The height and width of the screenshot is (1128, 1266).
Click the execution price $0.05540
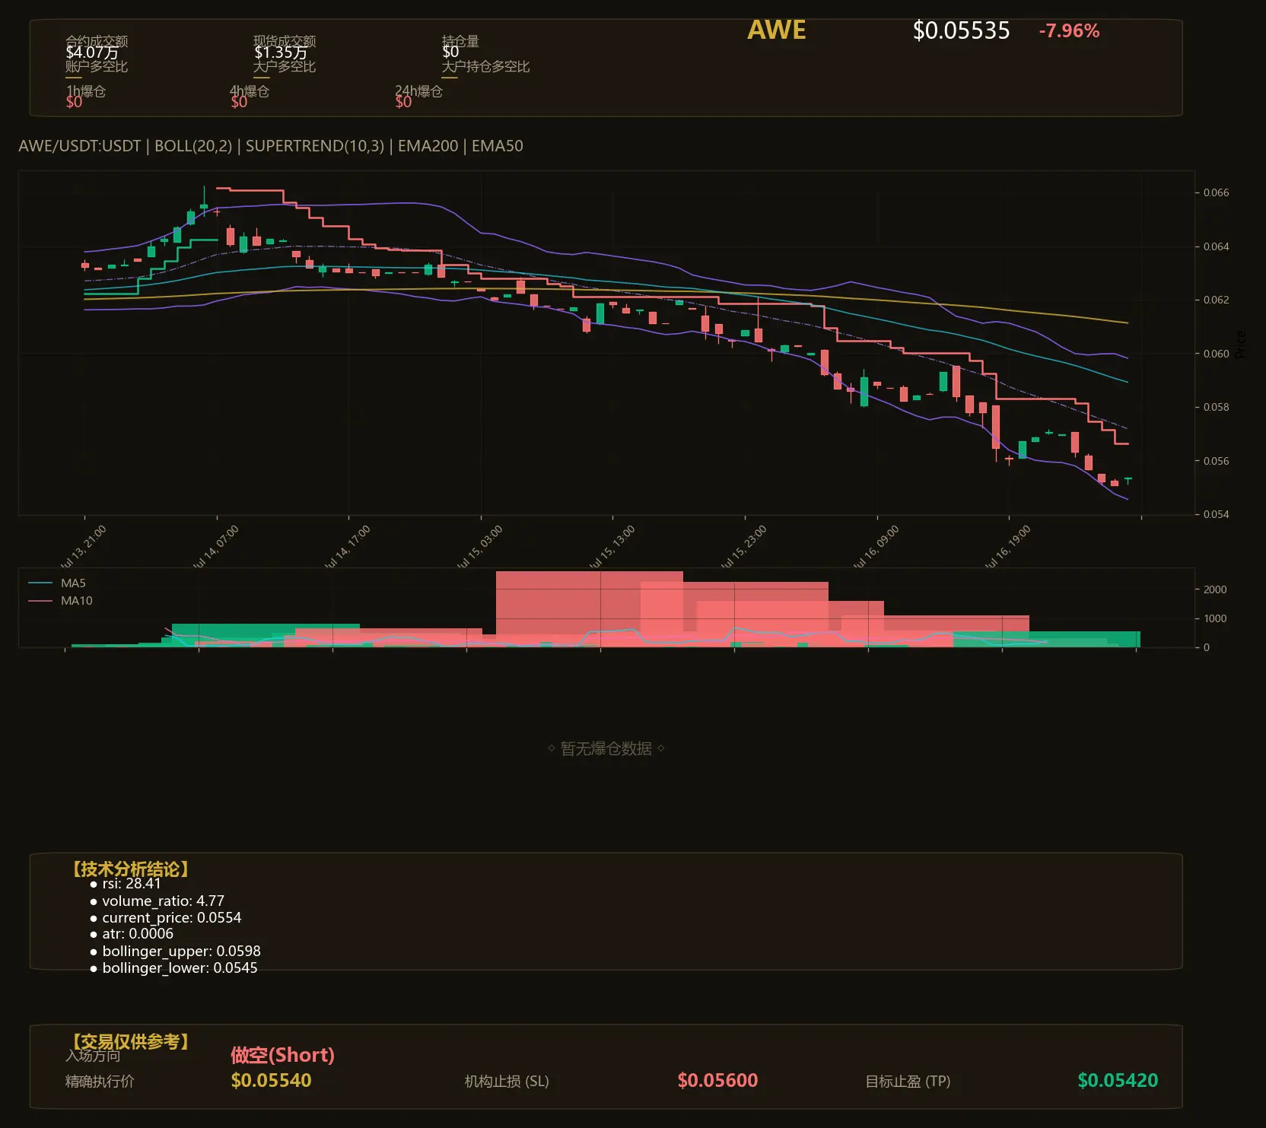tap(271, 1080)
